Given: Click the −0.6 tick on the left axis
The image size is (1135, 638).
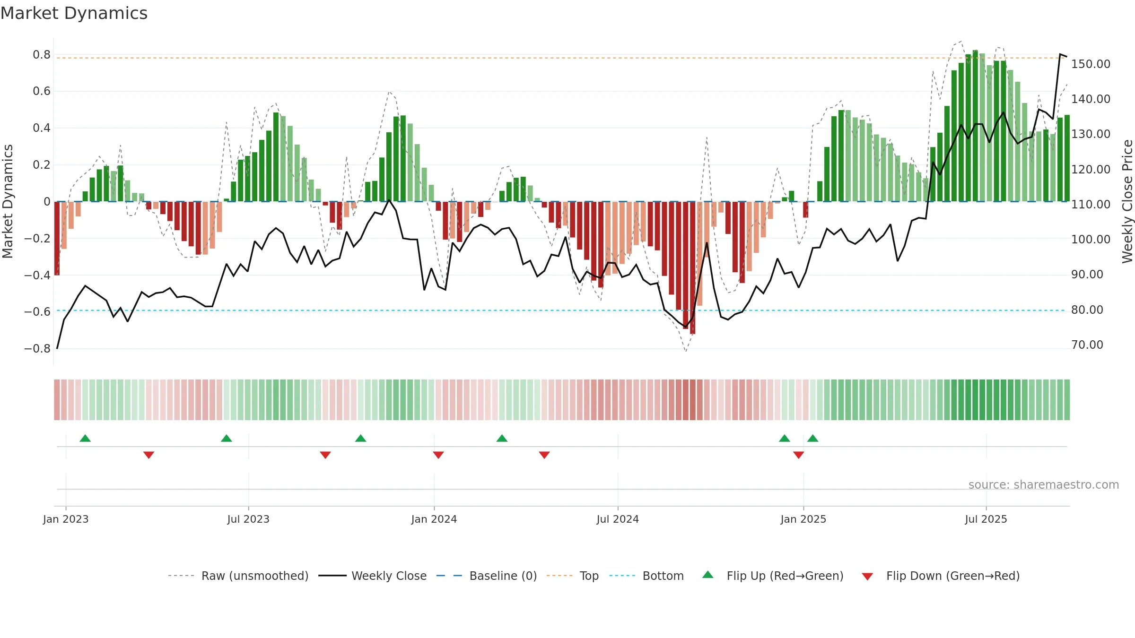Looking at the screenshot, I should (37, 311).
